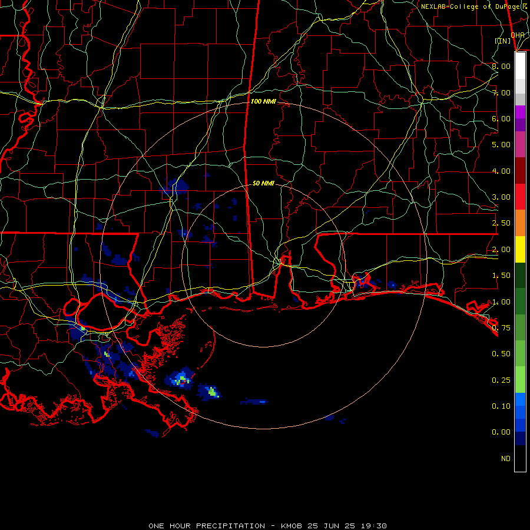Click the ONE HOUR PRECIPITATION caption text
Screen dimensions: 530x530
click(x=207, y=526)
